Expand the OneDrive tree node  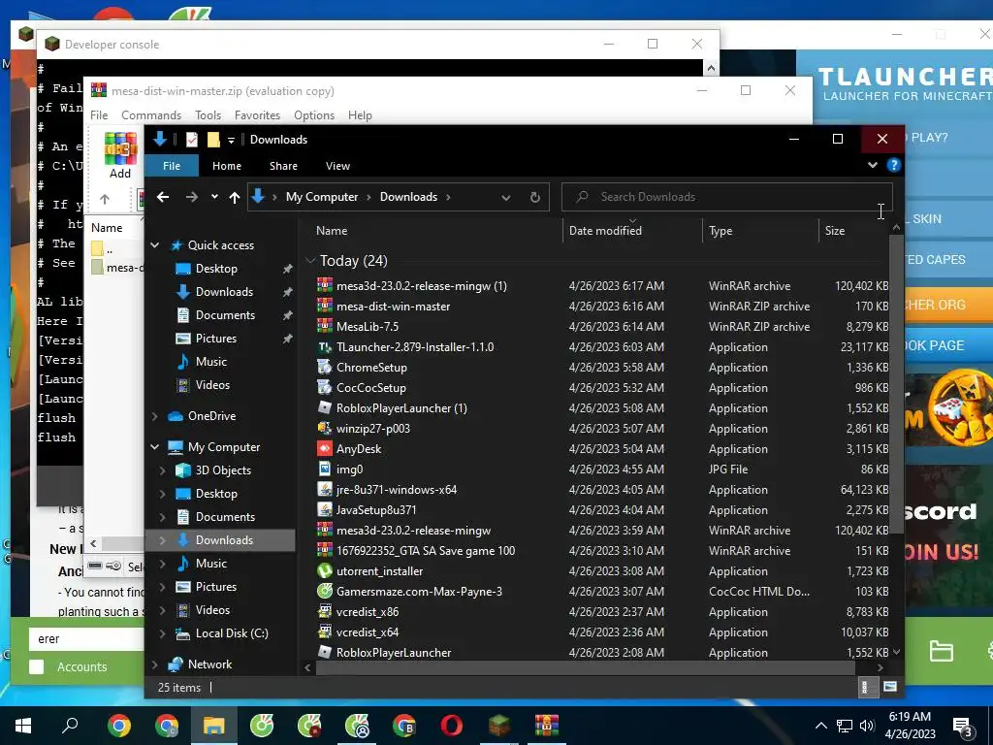(x=155, y=416)
